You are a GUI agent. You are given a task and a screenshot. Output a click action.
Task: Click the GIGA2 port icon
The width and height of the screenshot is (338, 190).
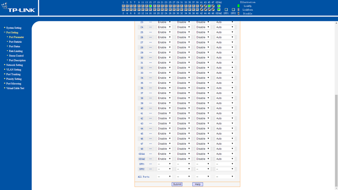click(219, 10)
